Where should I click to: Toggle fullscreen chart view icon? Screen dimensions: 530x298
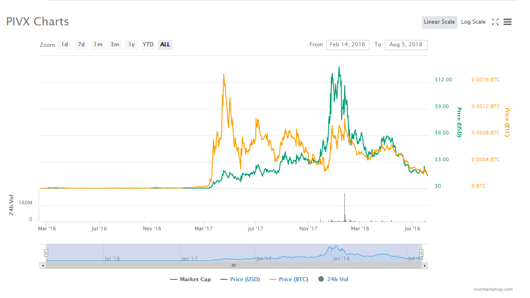tap(495, 22)
